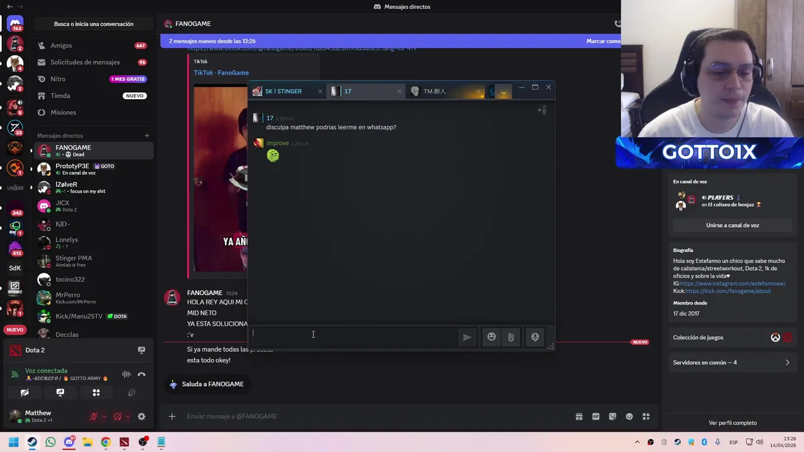Switch to the TM.新人 chat tab
This screenshot has height=452, width=804.
click(x=434, y=92)
